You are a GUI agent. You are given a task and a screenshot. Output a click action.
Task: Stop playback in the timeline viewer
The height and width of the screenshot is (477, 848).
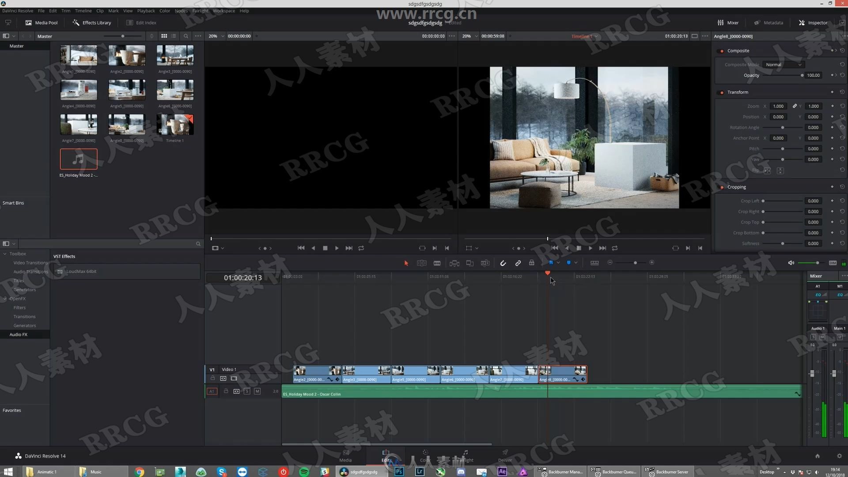[x=579, y=248]
